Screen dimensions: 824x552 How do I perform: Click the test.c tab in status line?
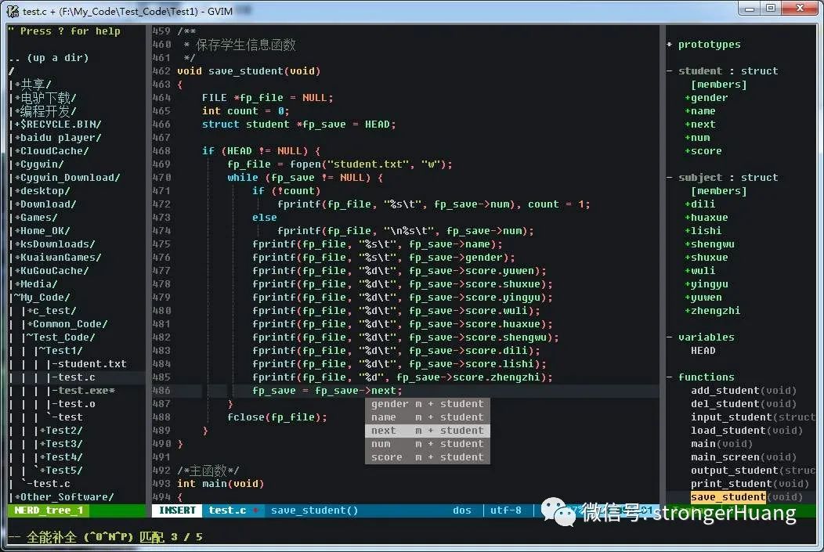[x=228, y=511]
